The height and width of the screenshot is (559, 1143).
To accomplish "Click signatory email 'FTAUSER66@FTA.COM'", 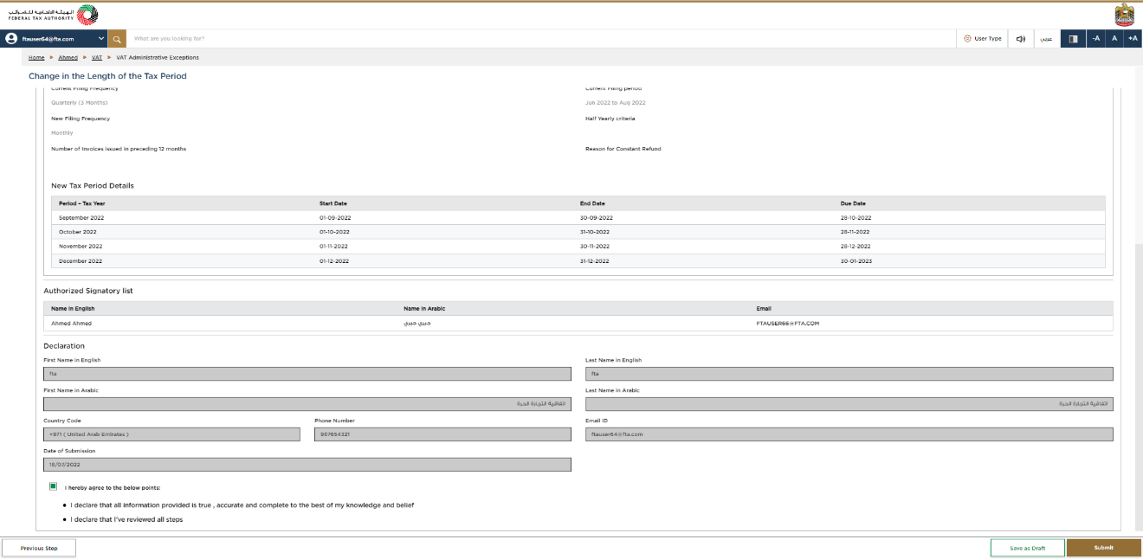I will click(788, 324).
